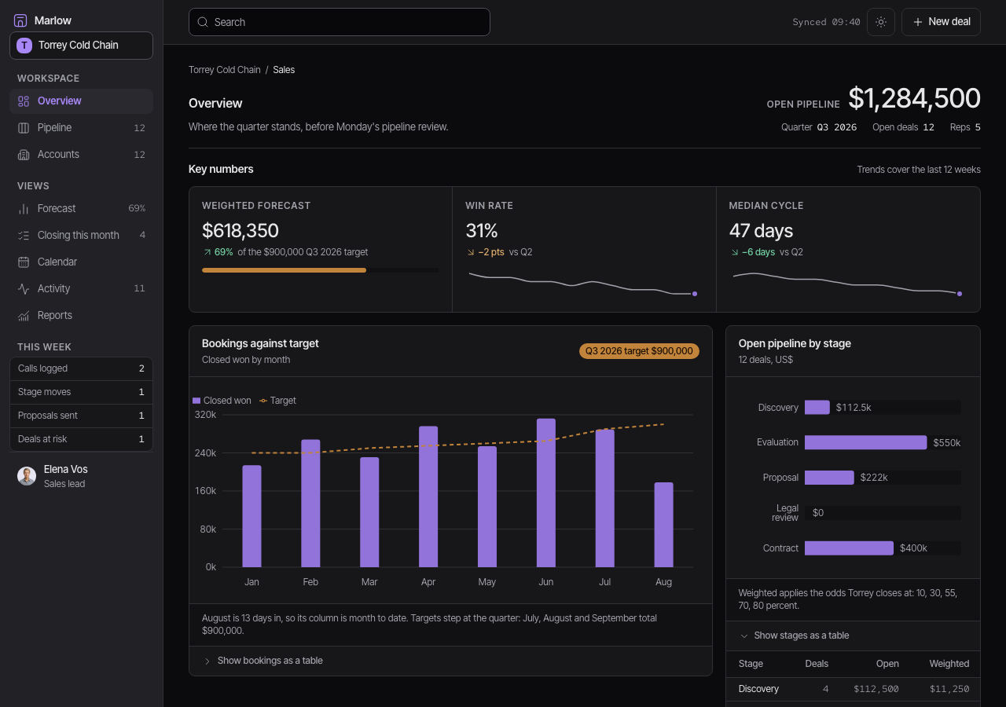Open the Forecast view

coord(81,209)
